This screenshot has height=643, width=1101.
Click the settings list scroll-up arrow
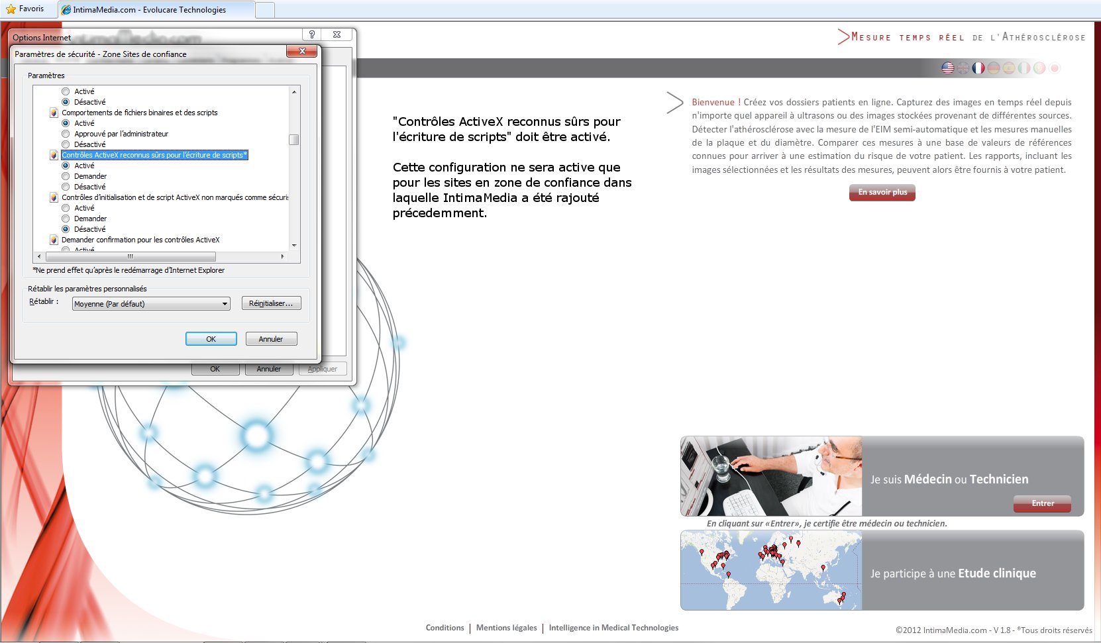click(294, 92)
